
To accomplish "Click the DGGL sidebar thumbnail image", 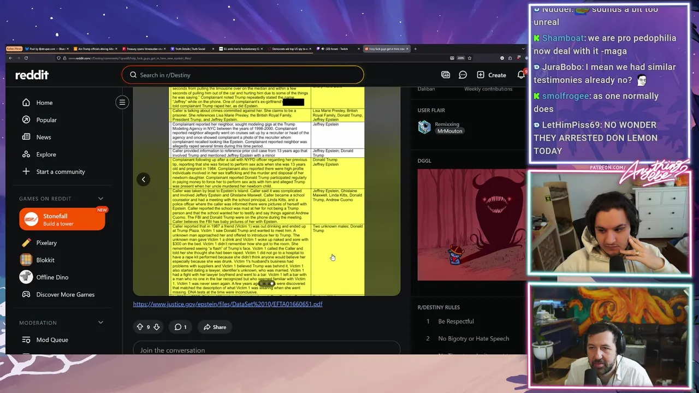I will click(471, 225).
